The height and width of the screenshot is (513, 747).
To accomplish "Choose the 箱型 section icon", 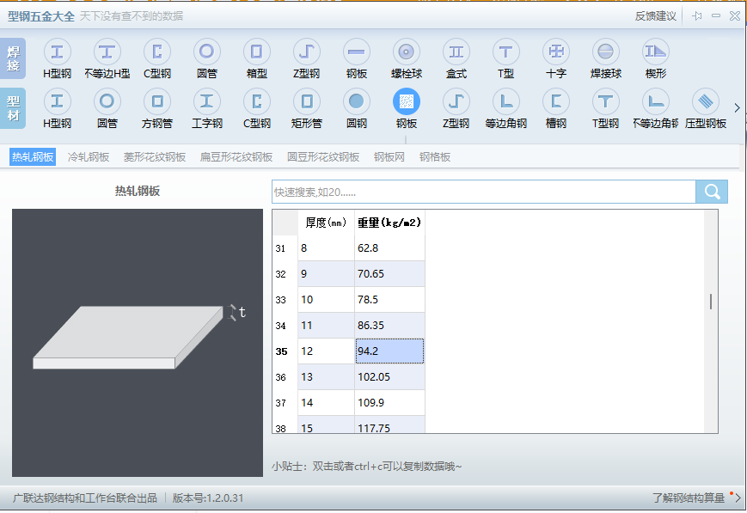I will pyautogui.click(x=257, y=52).
